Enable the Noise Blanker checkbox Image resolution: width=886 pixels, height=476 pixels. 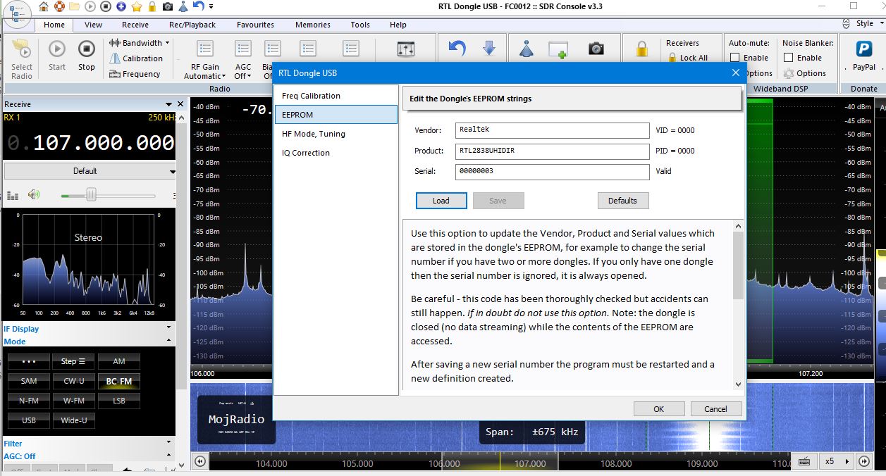789,58
